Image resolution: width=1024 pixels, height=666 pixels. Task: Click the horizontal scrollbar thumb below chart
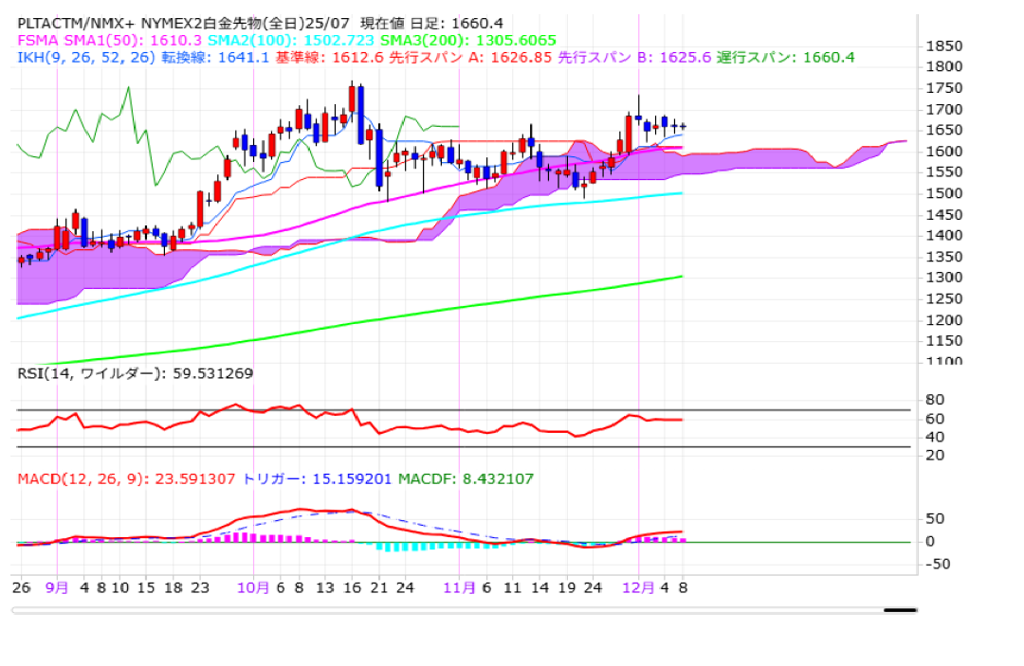pos(899,610)
